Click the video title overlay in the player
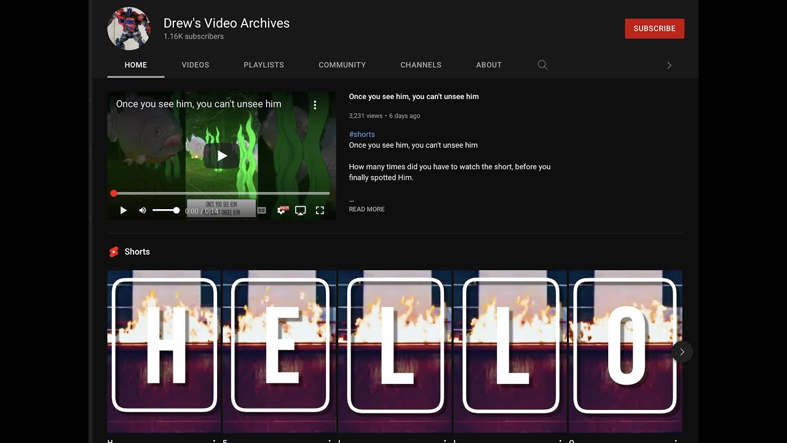The image size is (787, 443). click(199, 104)
